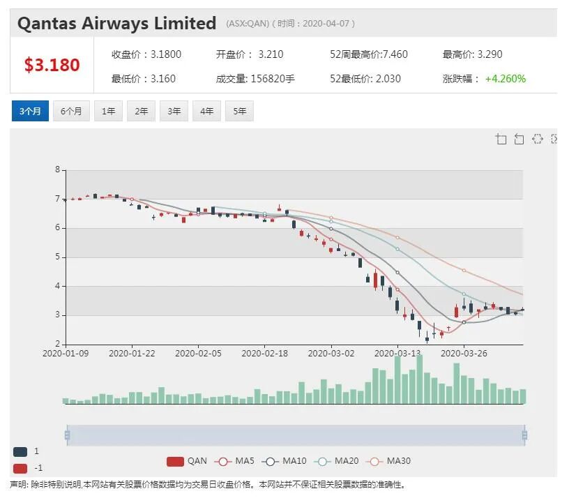The image size is (569, 498).
Task: Click the Qantas Airways Limited title
Action: 117,23
